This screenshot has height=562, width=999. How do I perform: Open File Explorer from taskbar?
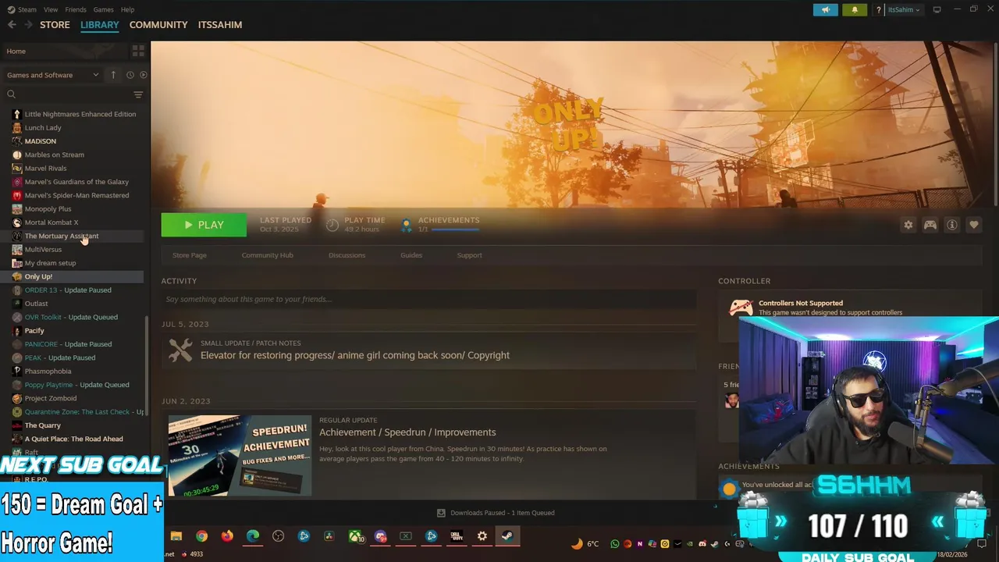tap(176, 536)
